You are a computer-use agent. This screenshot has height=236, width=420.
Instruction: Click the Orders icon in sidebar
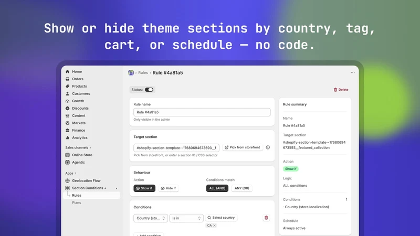coord(68,79)
